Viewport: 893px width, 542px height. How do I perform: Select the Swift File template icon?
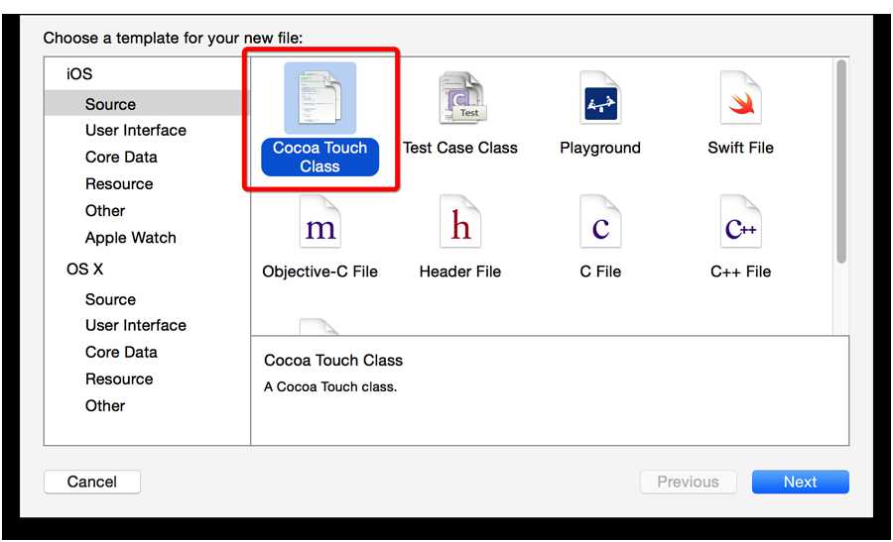[x=740, y=98]
